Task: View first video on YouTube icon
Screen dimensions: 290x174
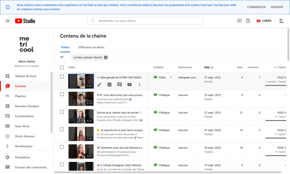Action: [130, 85]
